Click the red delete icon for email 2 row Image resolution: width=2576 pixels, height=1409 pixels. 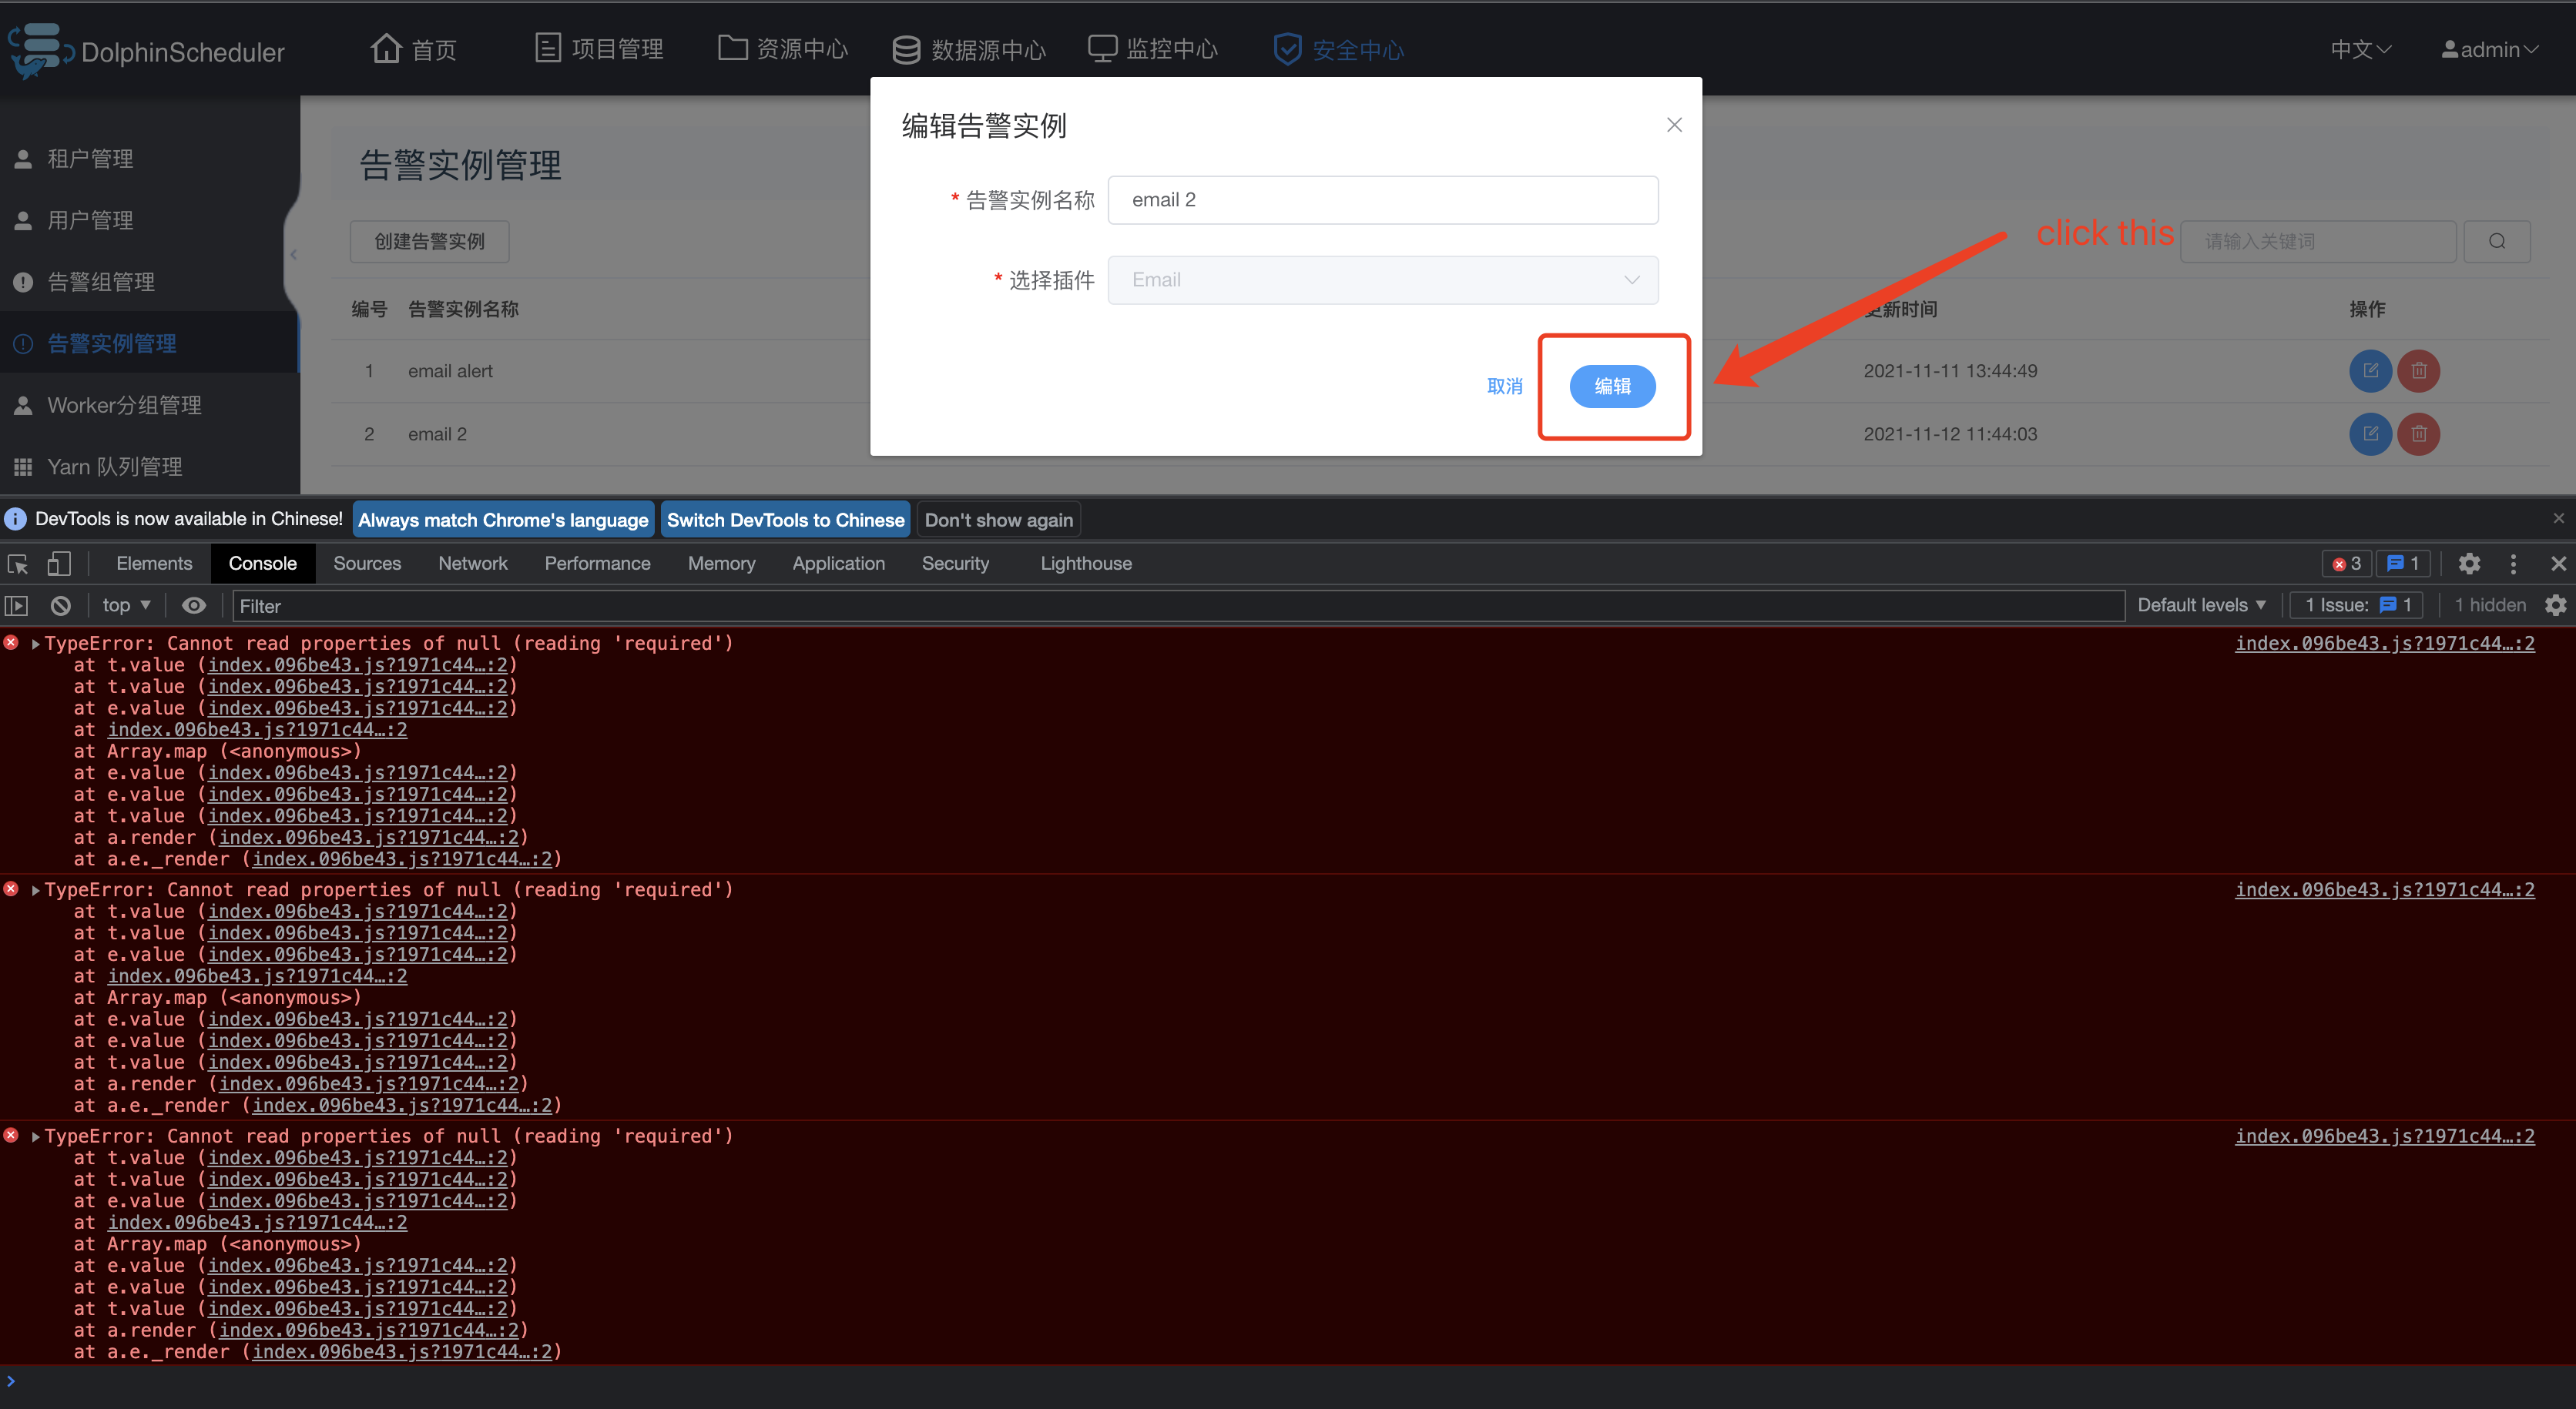tap(2418, 433)
